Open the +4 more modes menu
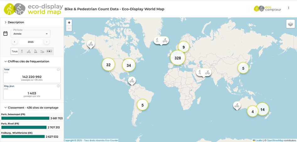297x142 pixels. point(49,51)
